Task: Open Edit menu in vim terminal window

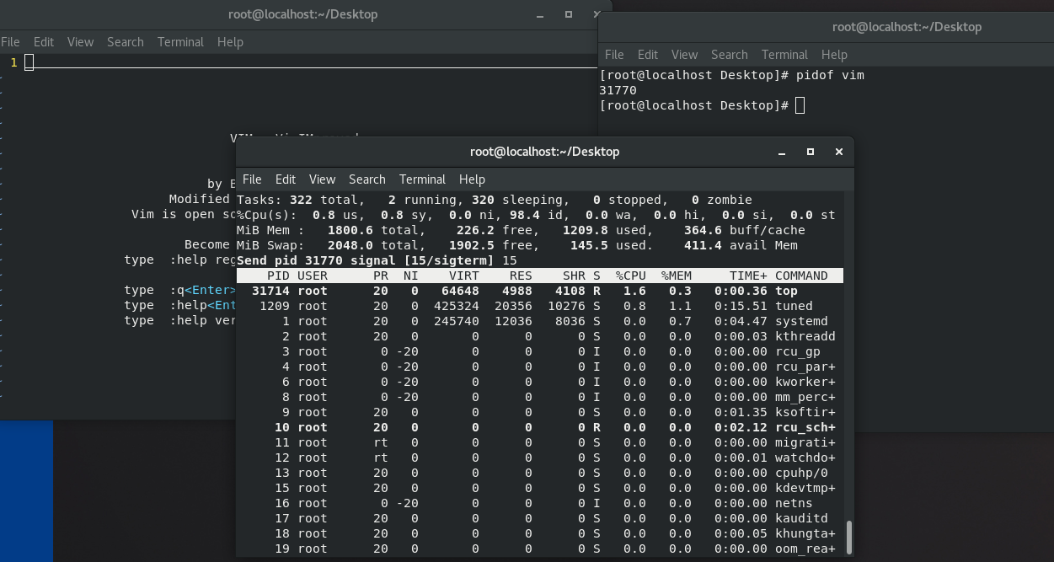Action: pyautogui.click(x=44, y=42)
